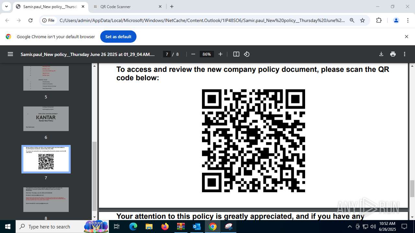Open Task View on taskbar
This screenshot has height=233, width=415.
(117, 227)
